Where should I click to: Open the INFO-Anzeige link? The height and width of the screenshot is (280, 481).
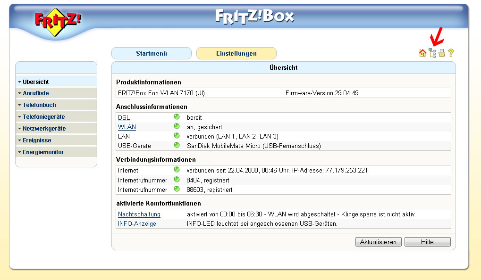pyautogui.click(x=137, y=223)
